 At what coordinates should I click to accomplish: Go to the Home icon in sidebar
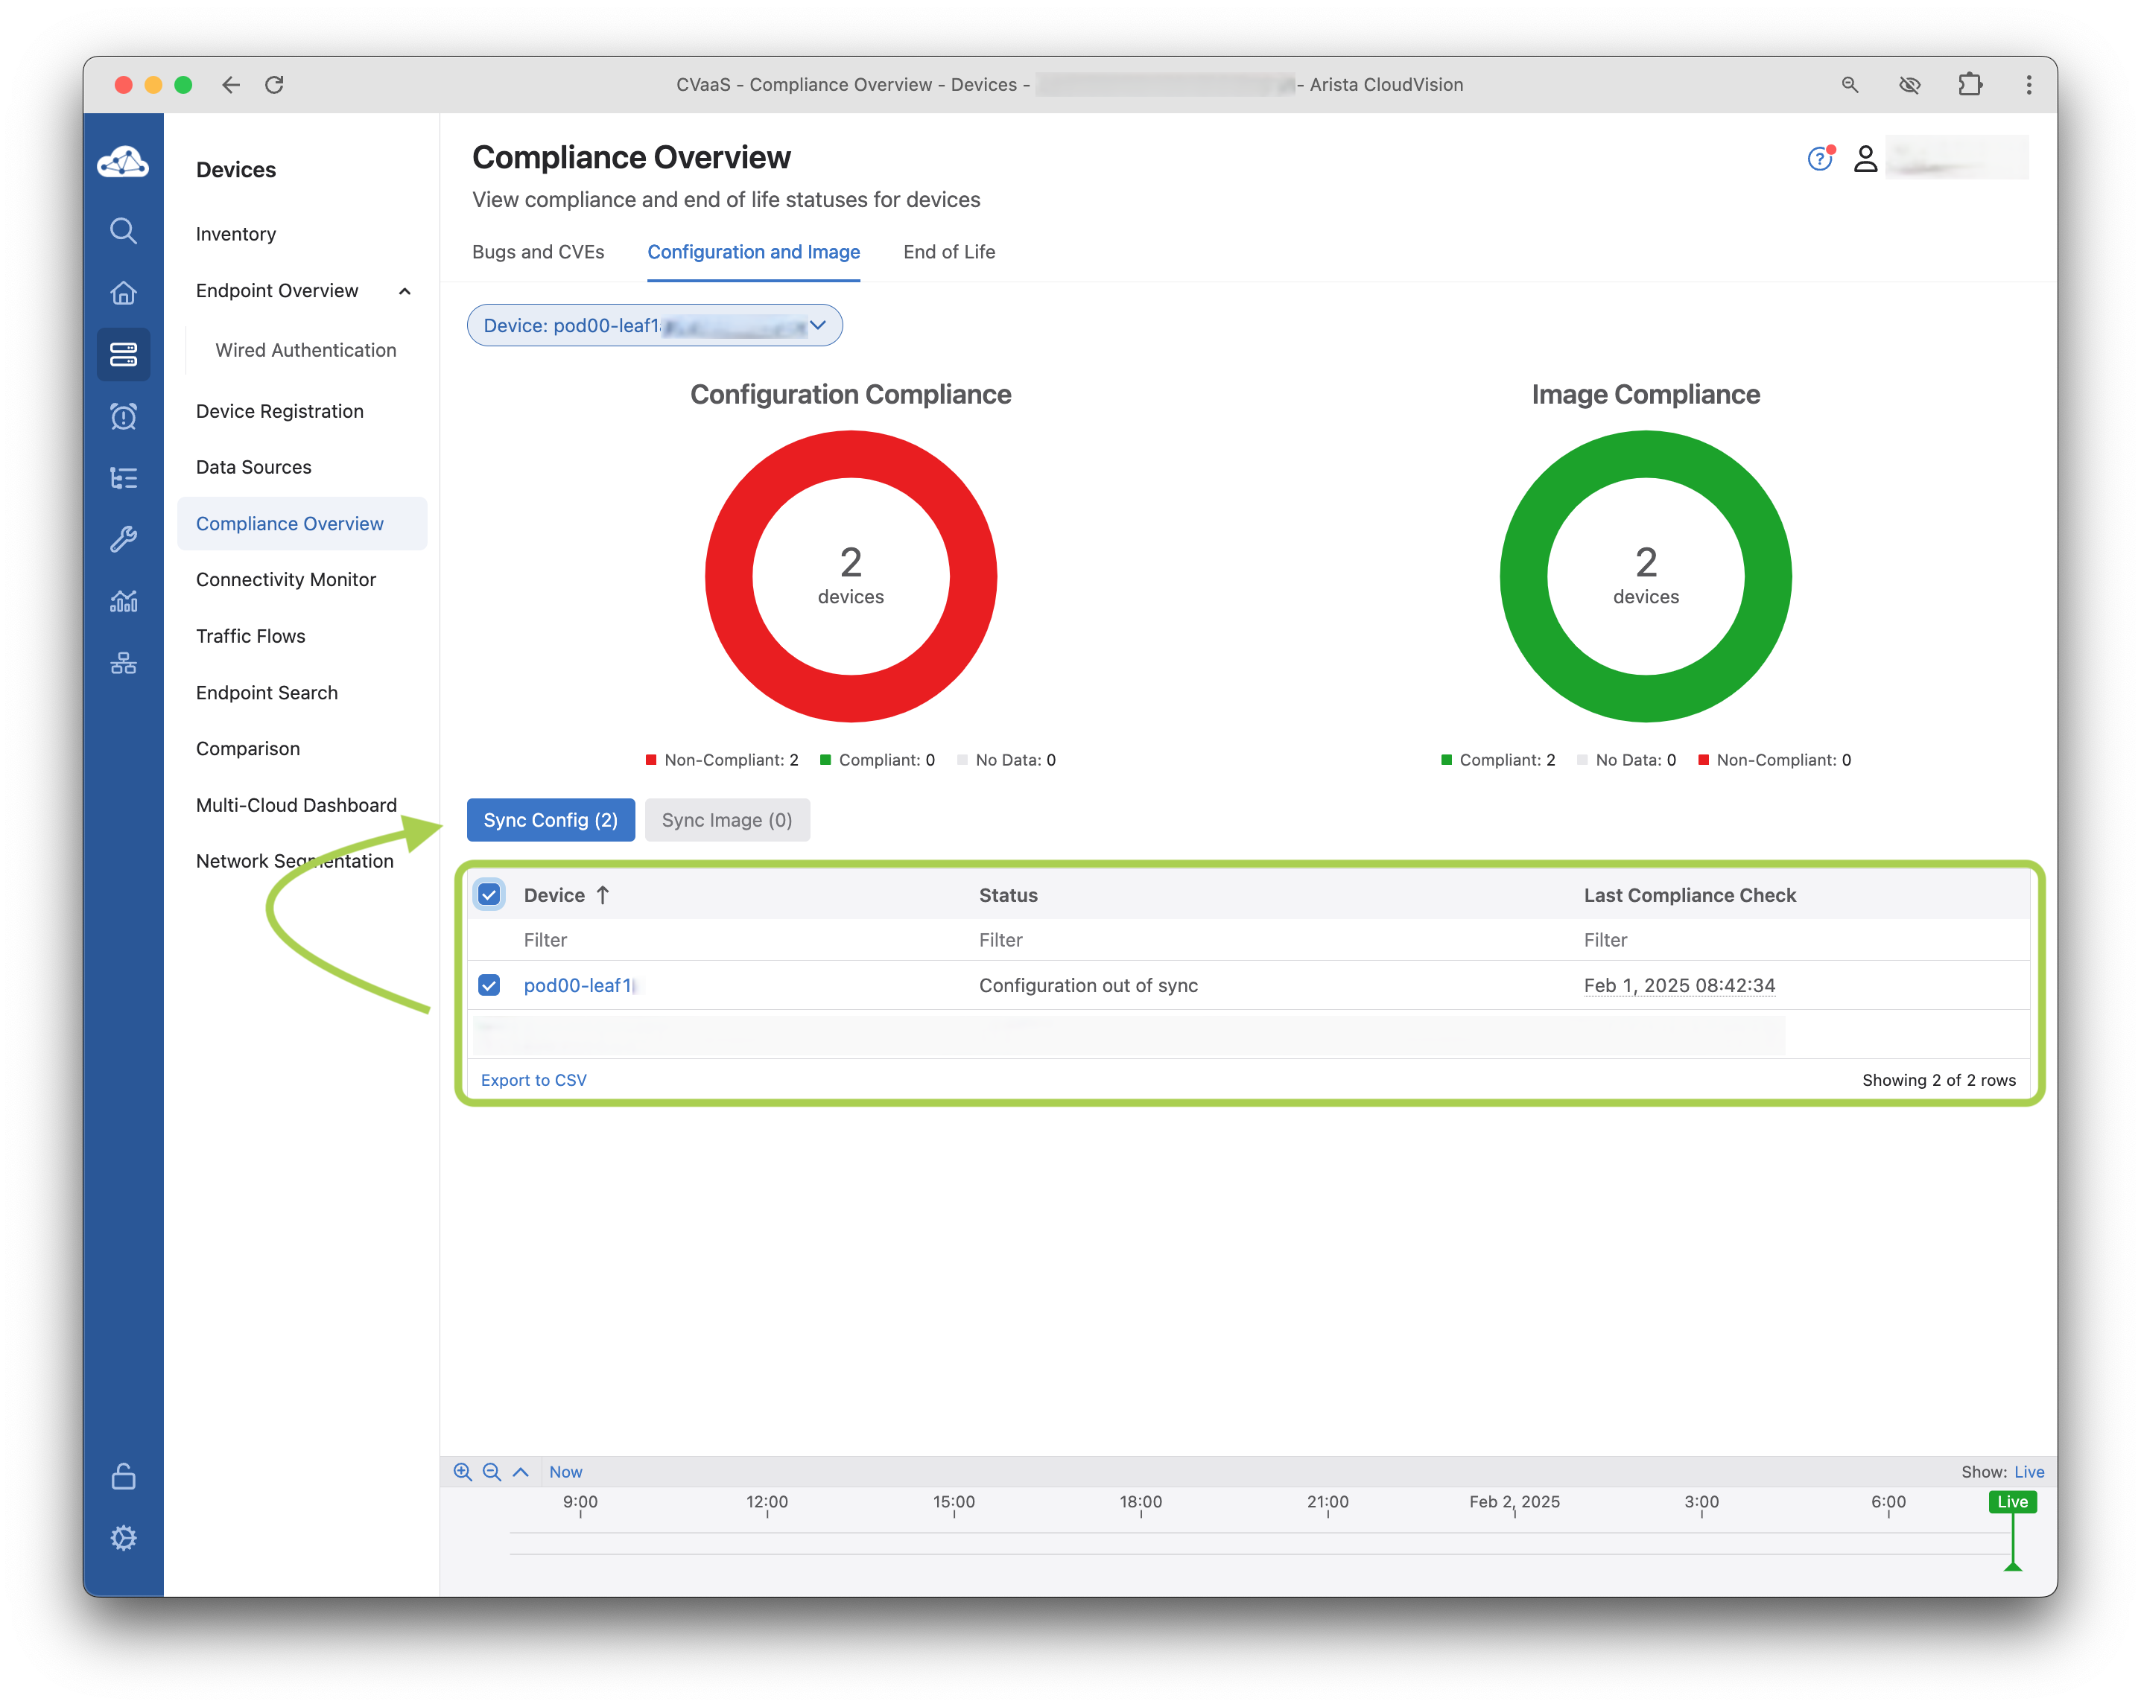[123, 293]
